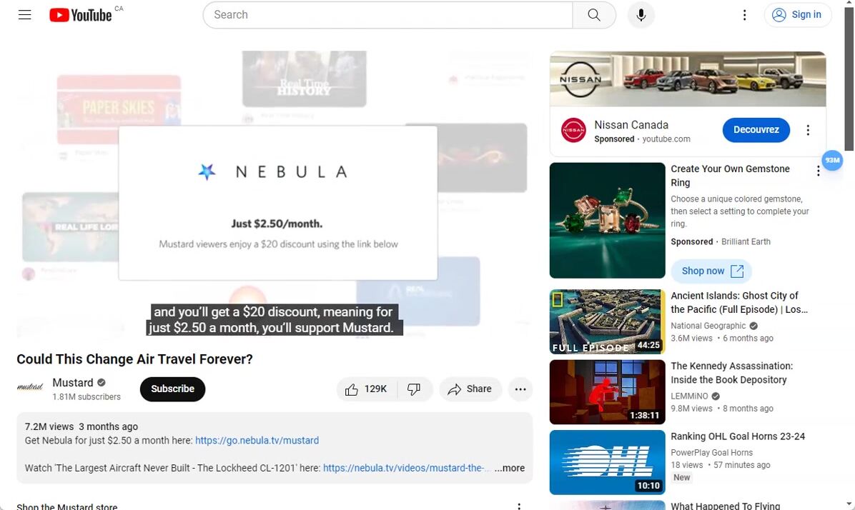855x510 pixels.
Task: Dislike the video with thumbs down
Action: (415, 389)
